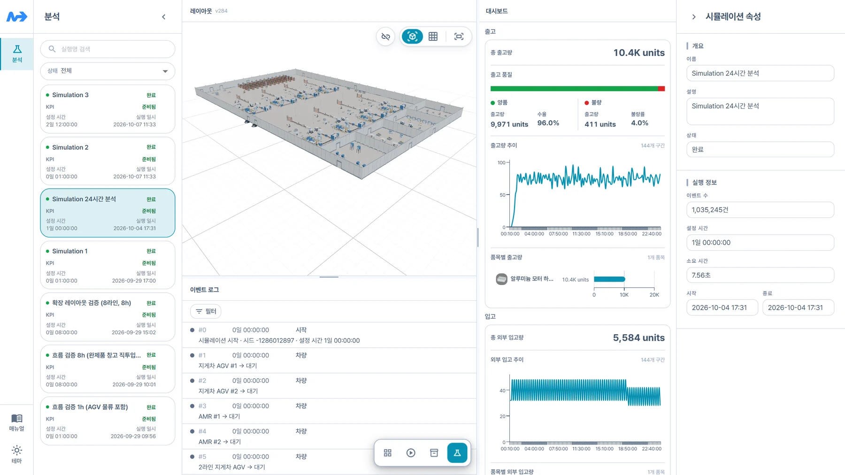This screenshot has width=845, height=475.
Task: Select the flask analysis icon in bottom toolbar
Action: [x=457, y=453]
